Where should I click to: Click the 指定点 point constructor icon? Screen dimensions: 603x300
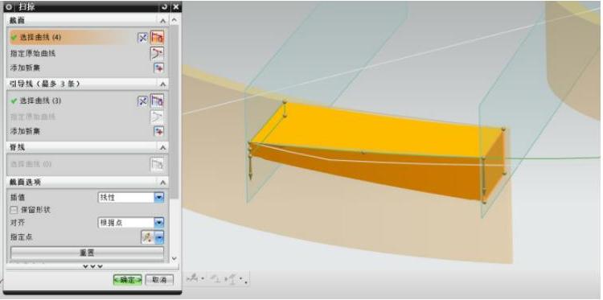click(147, 237)
